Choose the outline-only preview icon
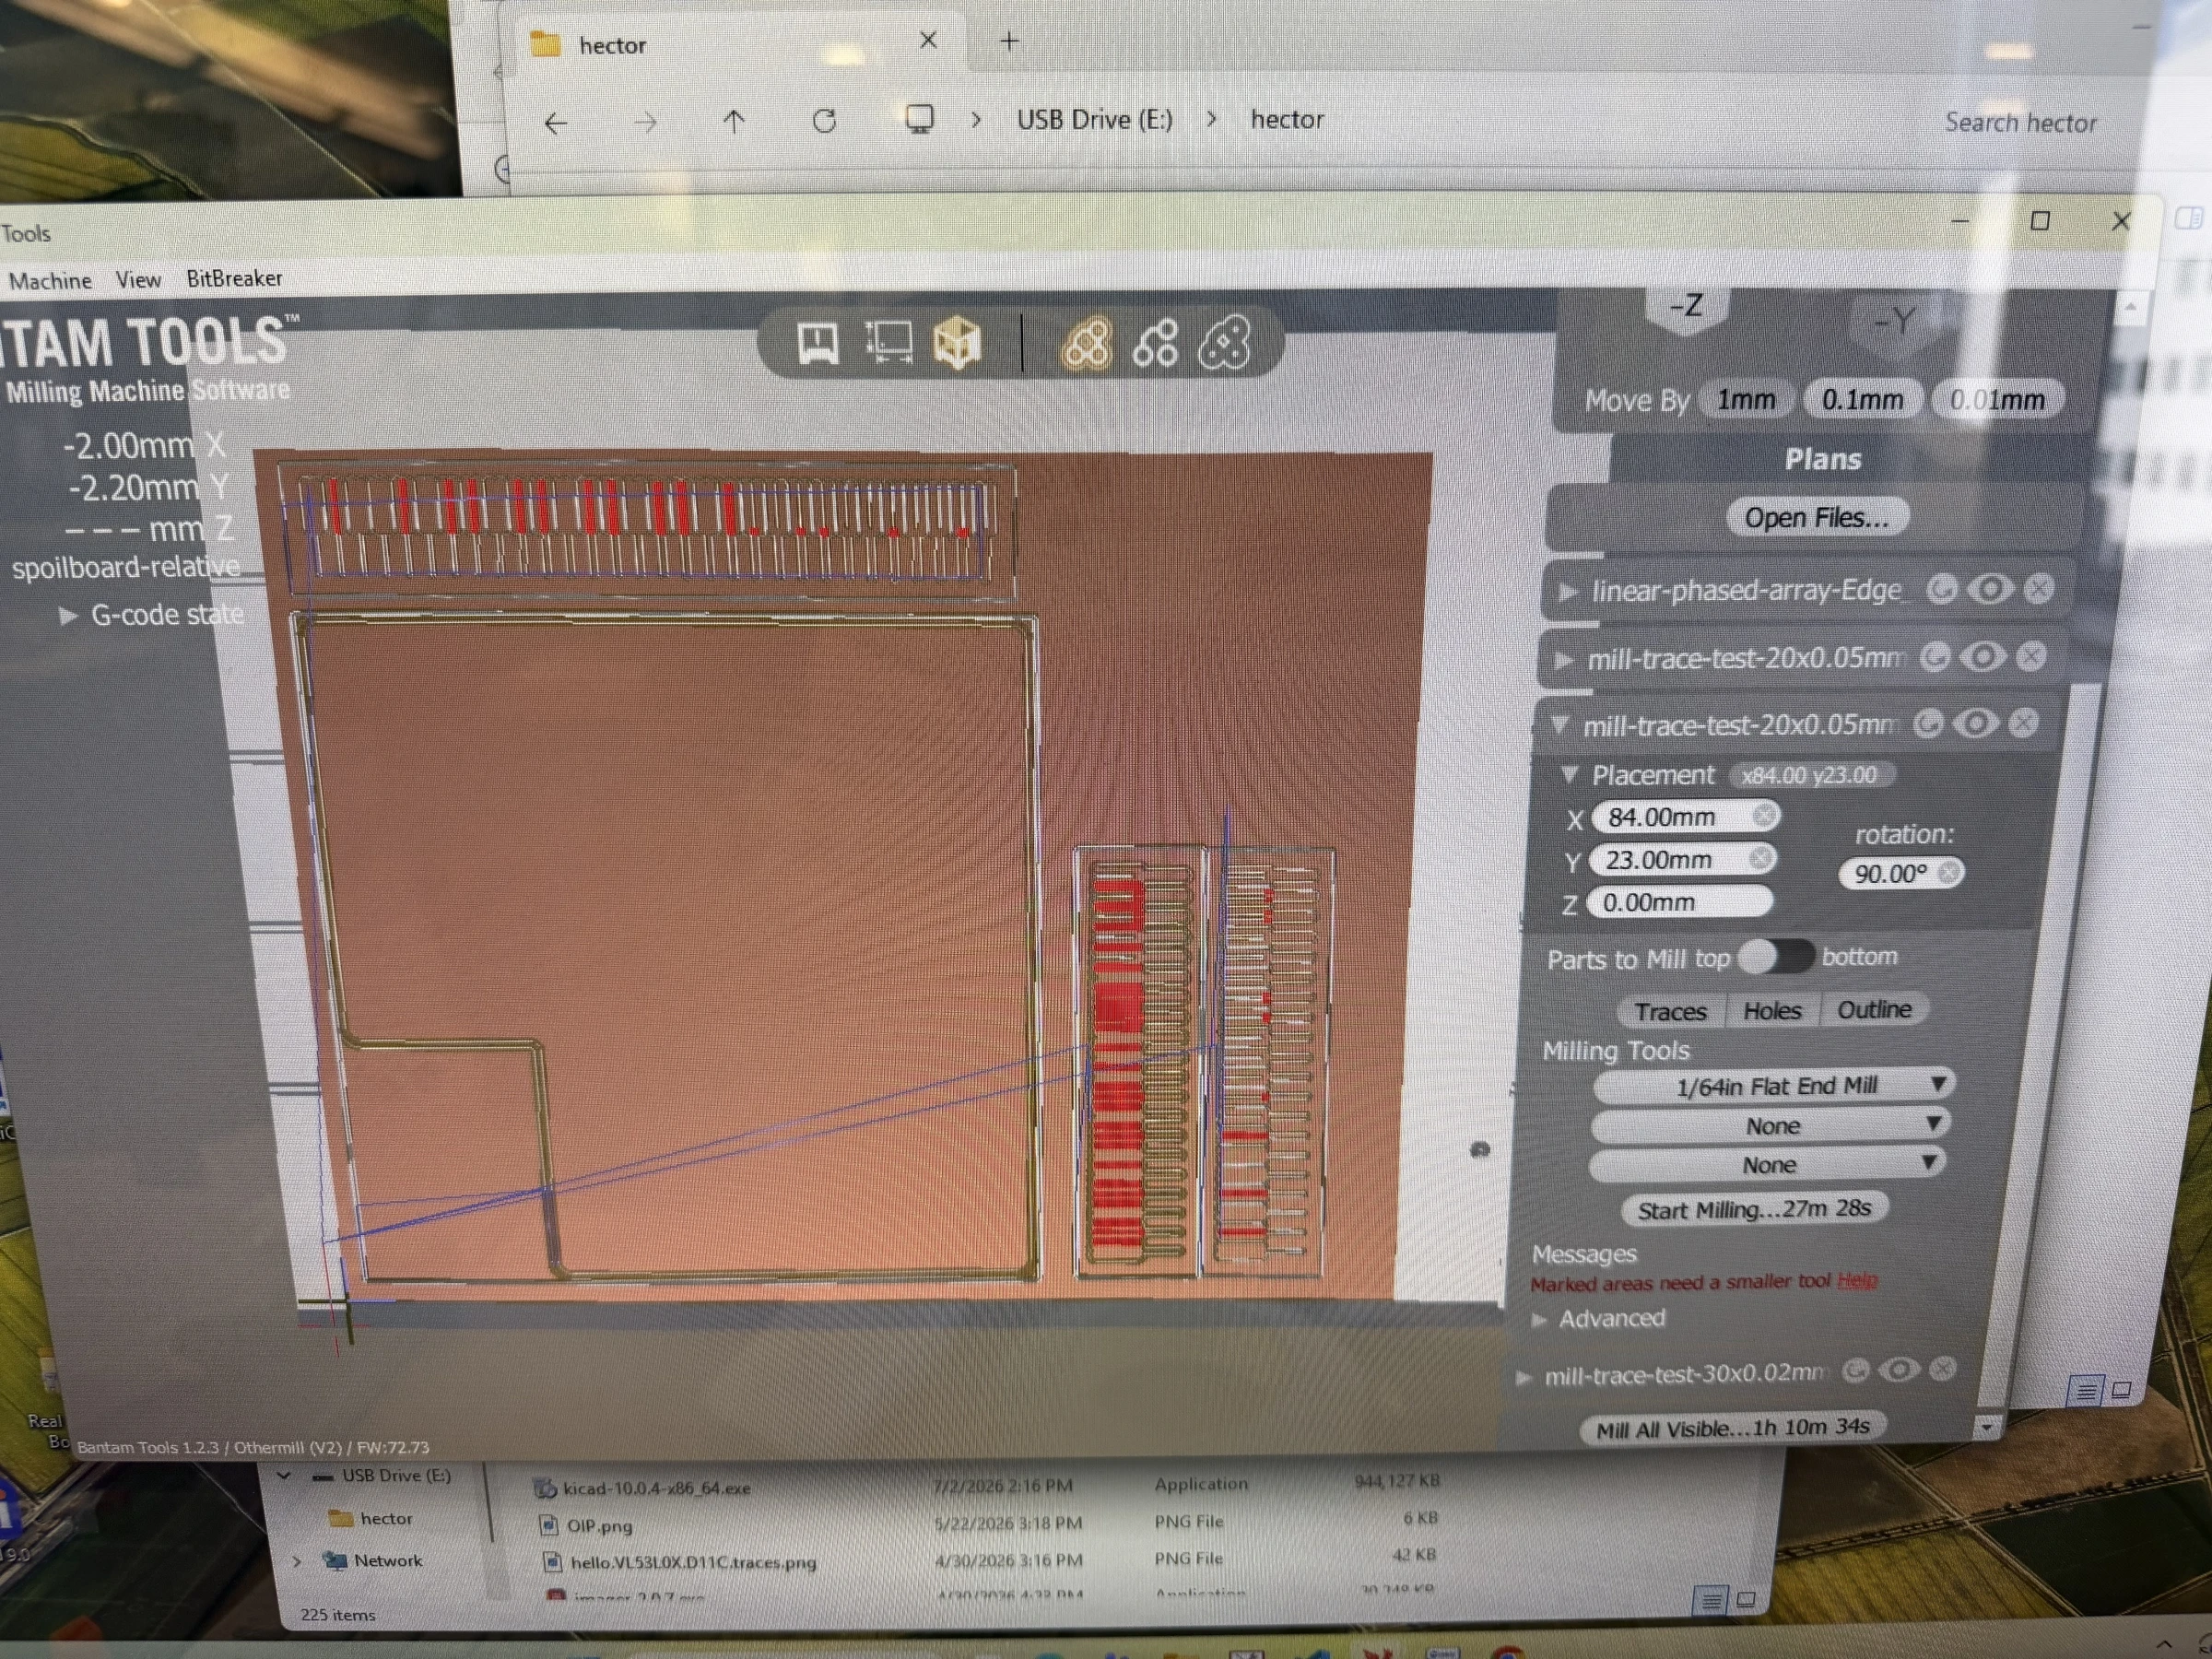Viewport: 2212px width, 1659px height. coord(1224,343)
